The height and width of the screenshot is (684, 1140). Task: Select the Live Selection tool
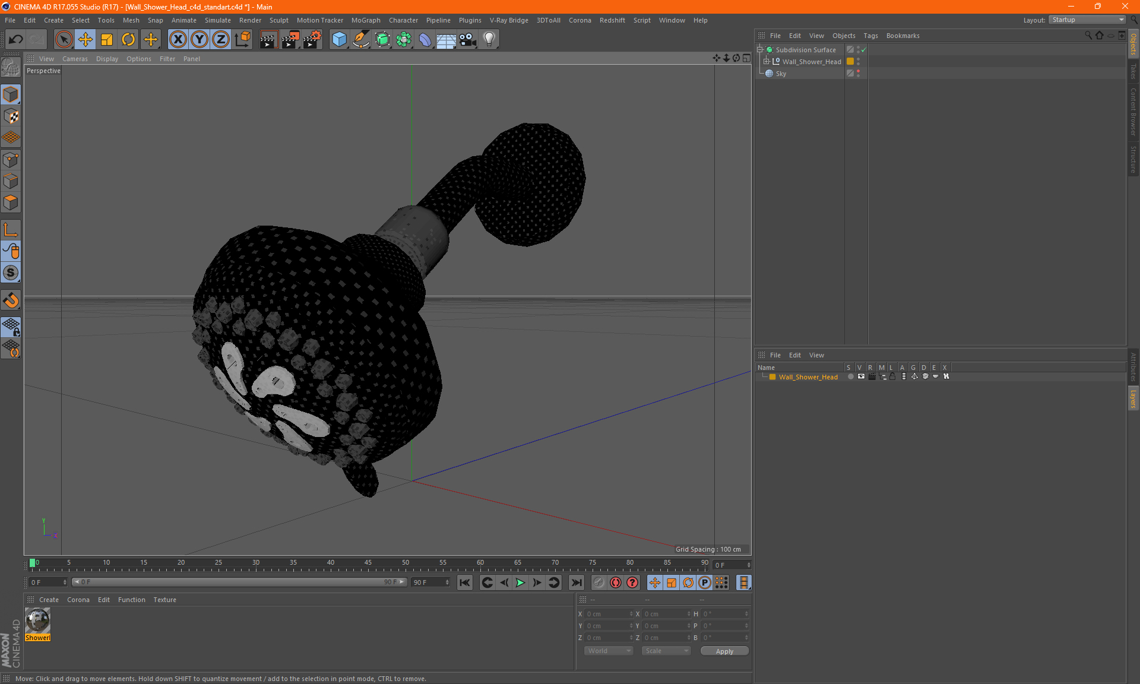coord(64,39)
